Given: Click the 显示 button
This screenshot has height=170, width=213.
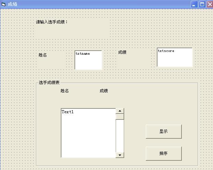Looking at the screenshot, I should (x=164, y=131).
